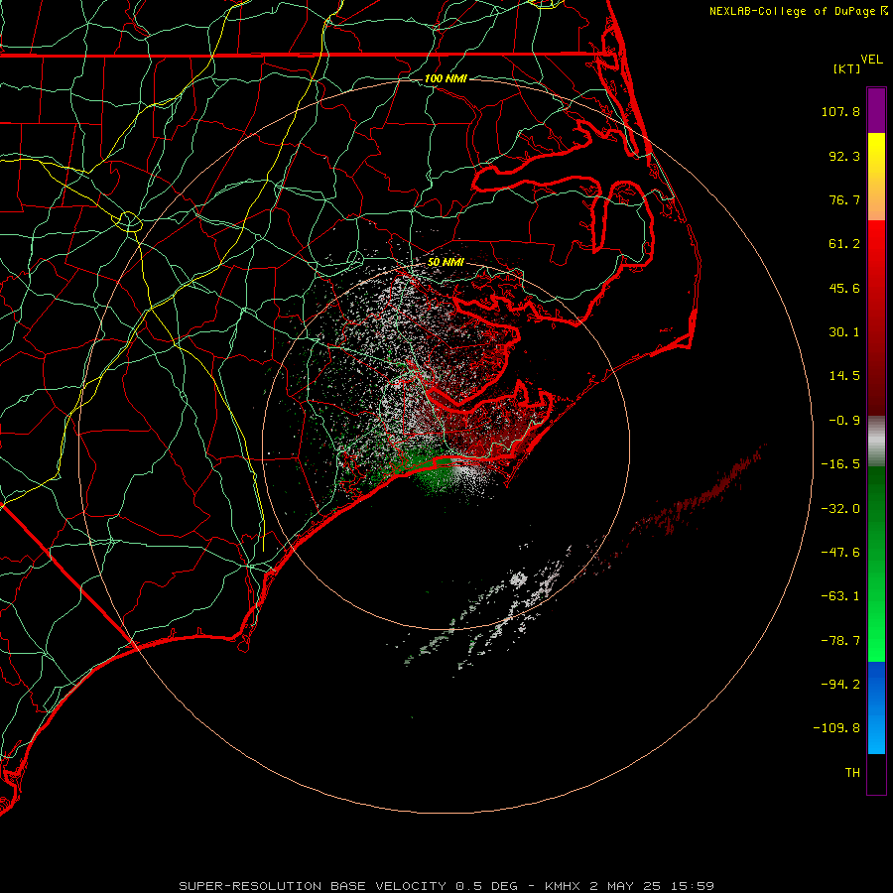The image size is (893, 893).
Task: Select the 14.5 scale value
Action: 844,376
